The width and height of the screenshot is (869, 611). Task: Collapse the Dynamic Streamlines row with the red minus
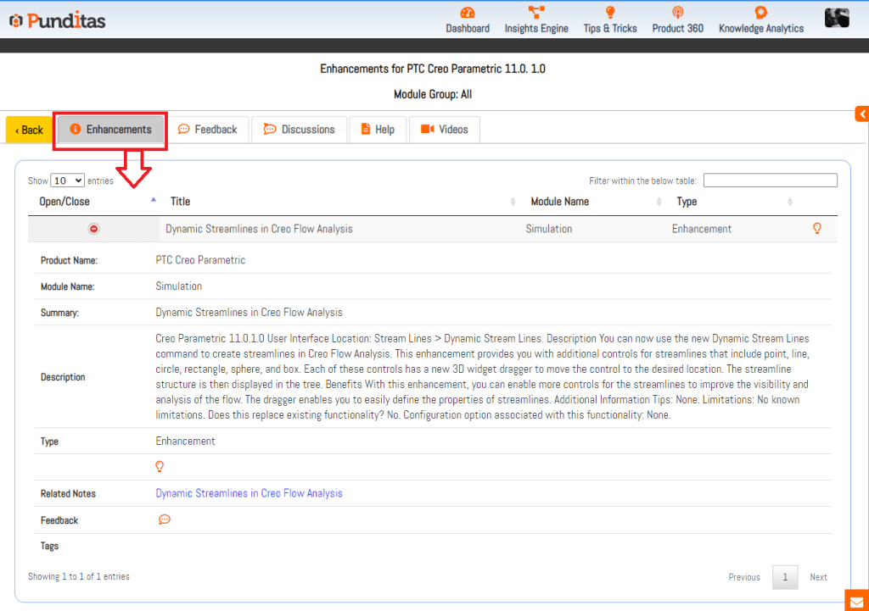click(94, 229)
